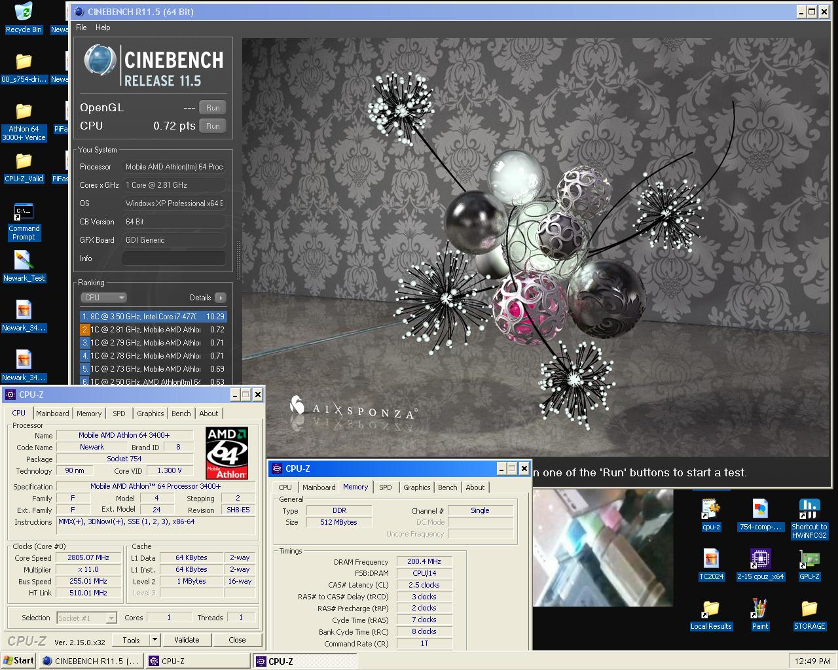Screen dimensions: 838x670
Task: Switch to Mainboard tab in left CPU-Z
Action: [x=52, y=414]
